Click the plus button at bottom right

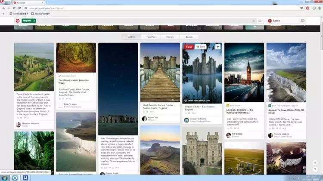[315, 163]
